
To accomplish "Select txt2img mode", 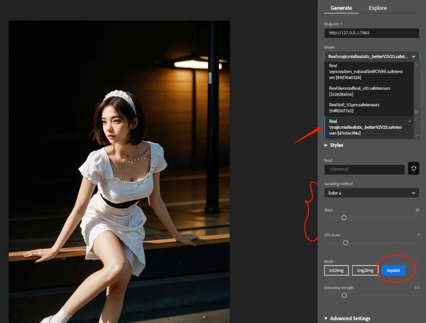I will click(x=337, y=270).
